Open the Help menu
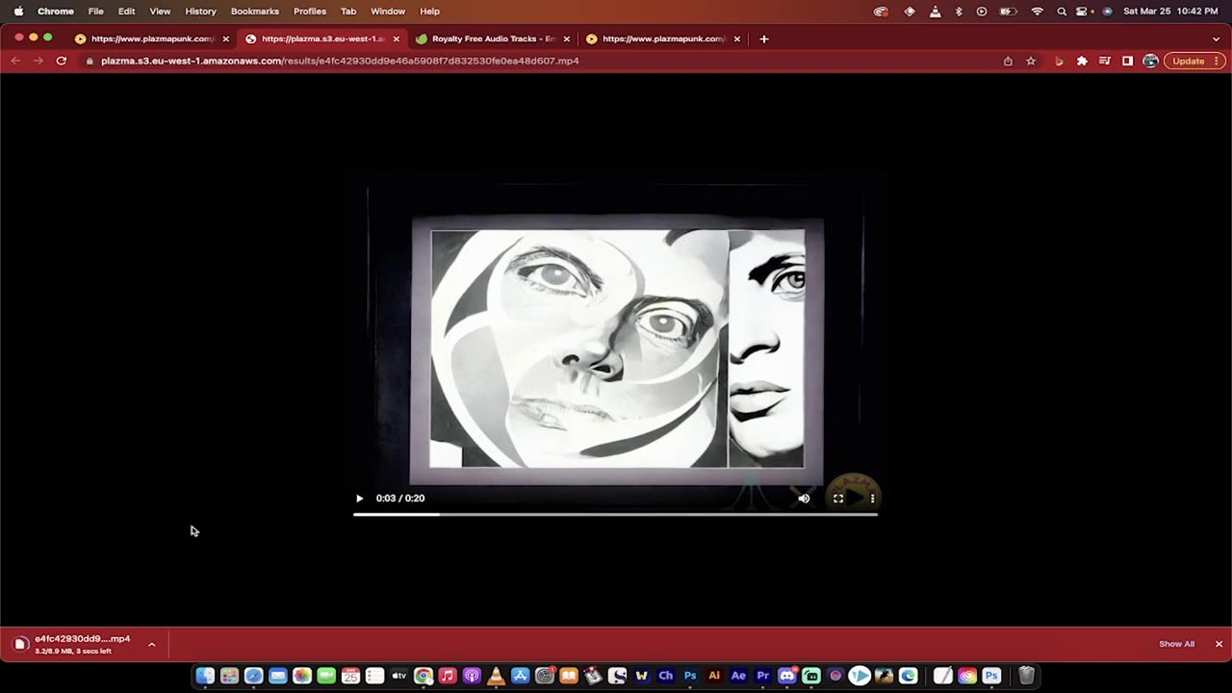This screenshot has width=1232, height=693. (429, 12)
